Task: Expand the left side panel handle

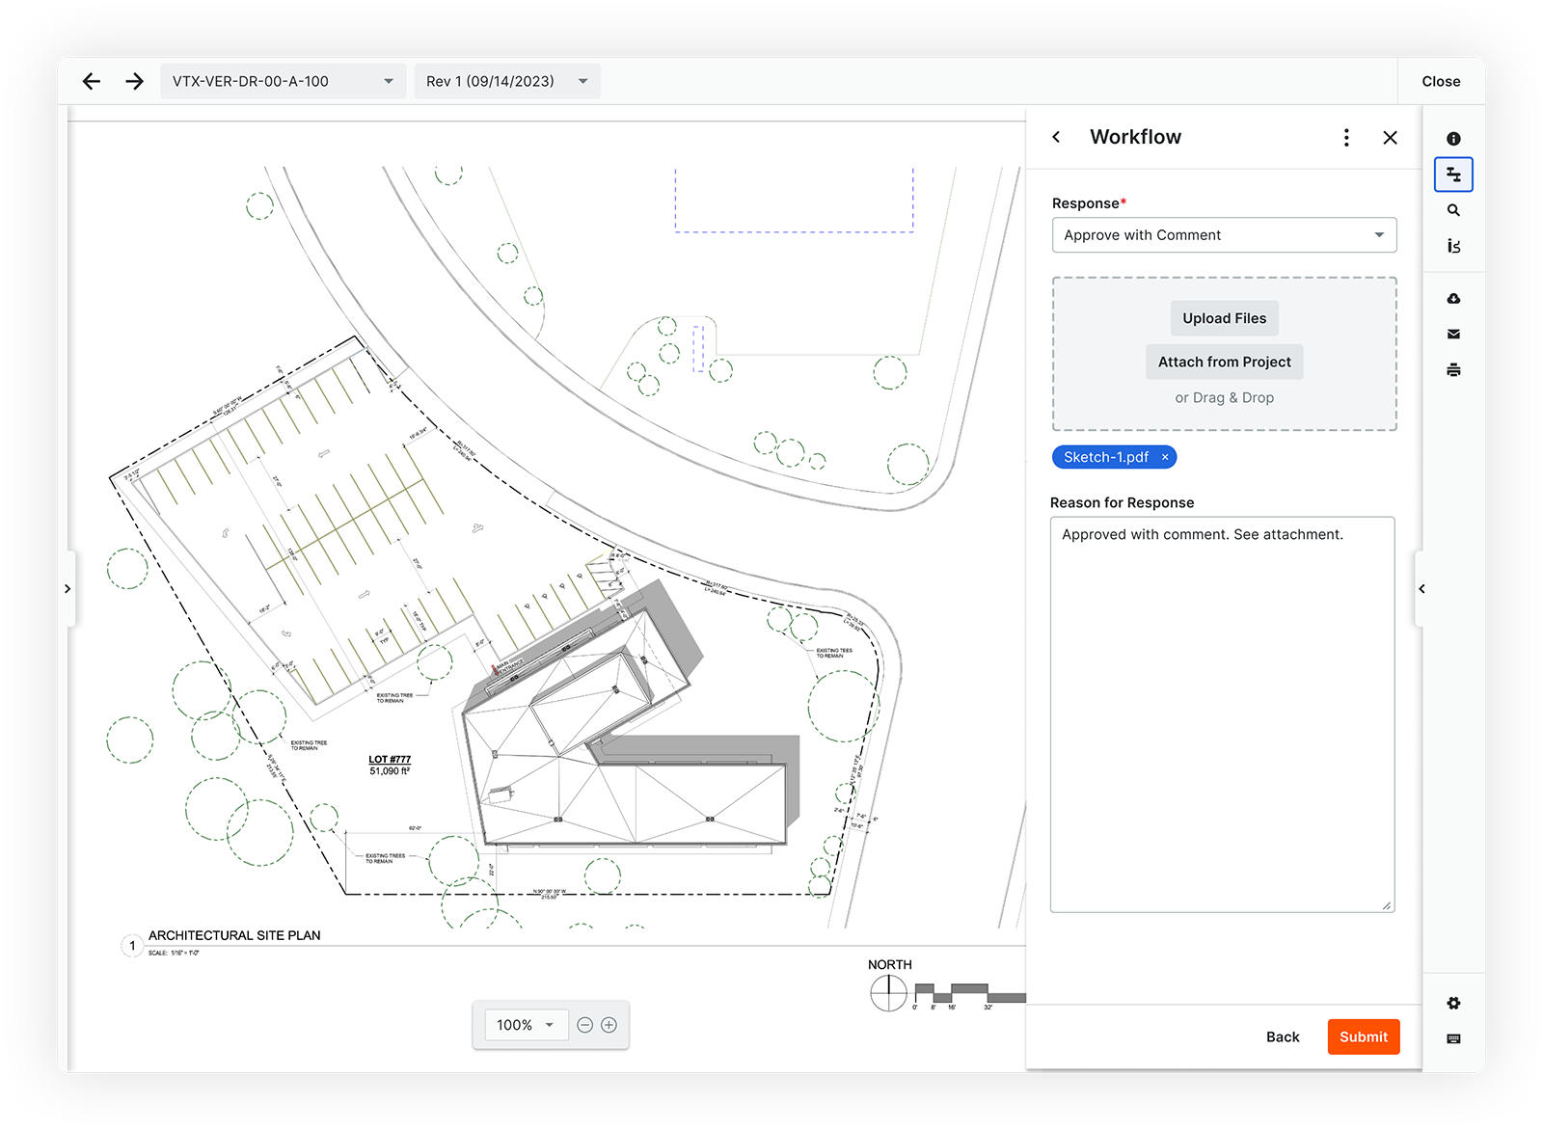Action: tap(68, 588)
